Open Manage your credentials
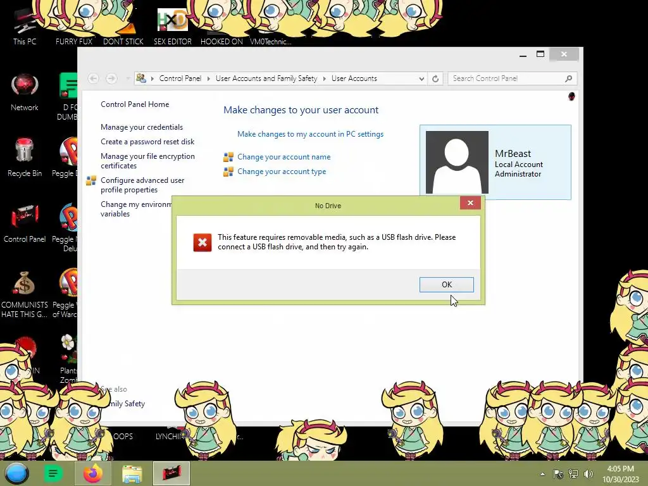Viewport: 648px width, 486px height. pyautogui.click(x=141, y=127)
